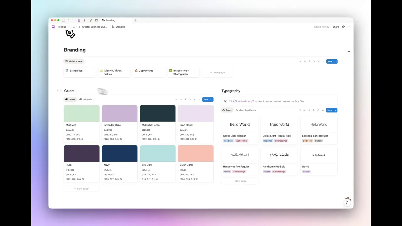402x226 pixels.
Task: Select the Navy color swatch
Action: tap(119, 153)
